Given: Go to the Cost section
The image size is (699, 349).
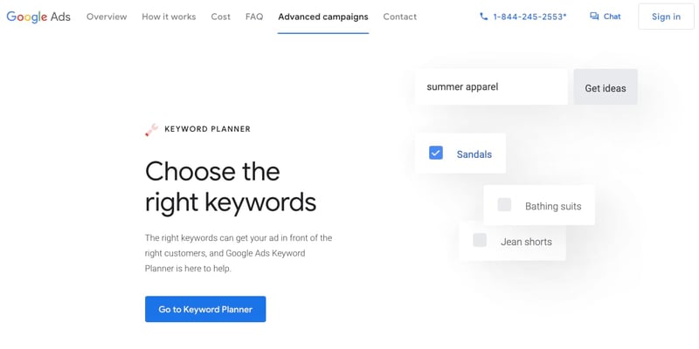Looking at the screenshot, I should point(221,17).
